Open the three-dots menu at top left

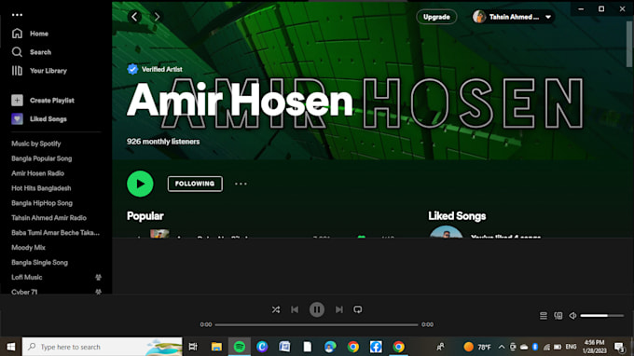coord(17,15)
